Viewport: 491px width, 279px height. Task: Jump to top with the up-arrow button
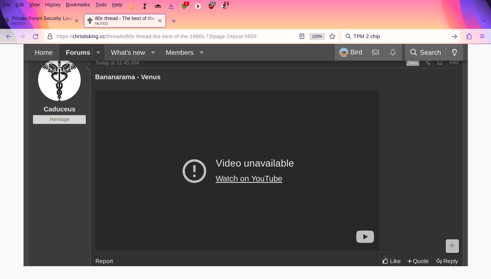(x=452, y=246)
